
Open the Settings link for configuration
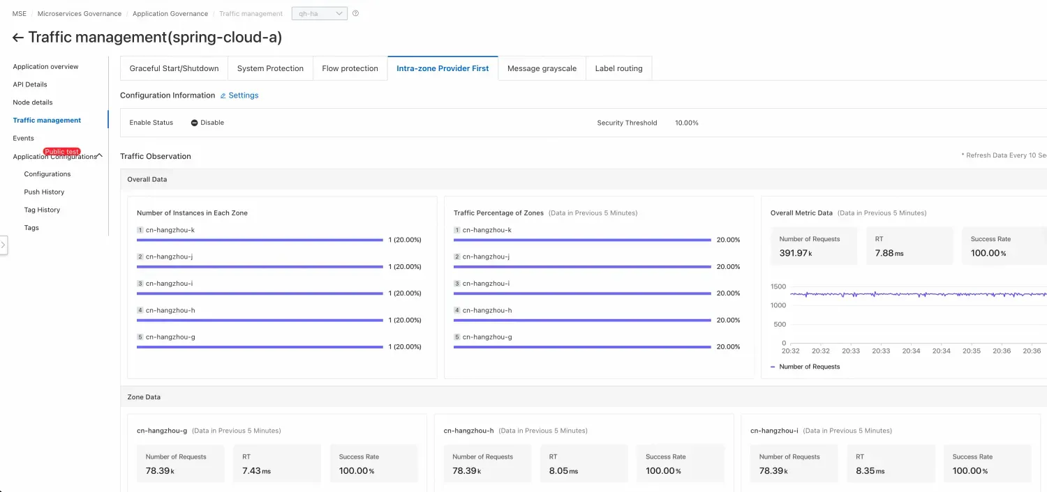click(244, 95)
